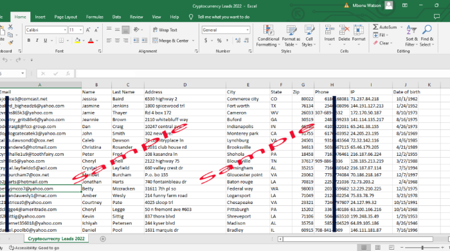Click the horizontal scrollbar track

click(x=358, y=239)
